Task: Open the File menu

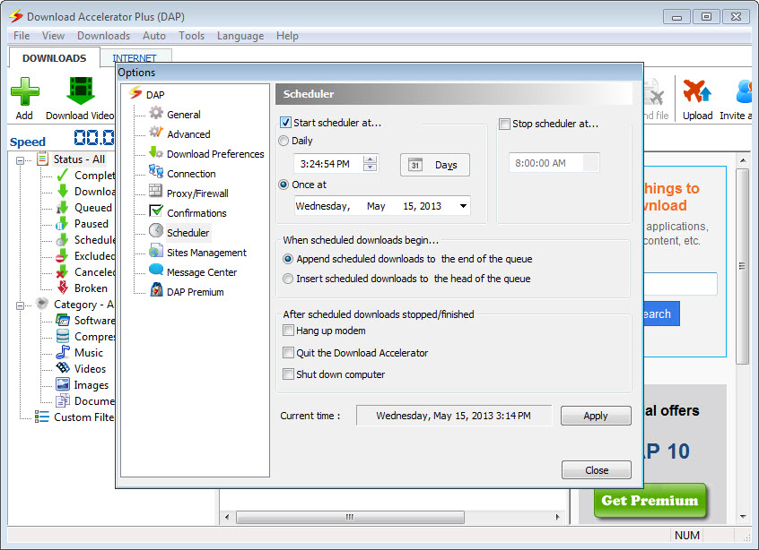Action: tap(22, 36)
